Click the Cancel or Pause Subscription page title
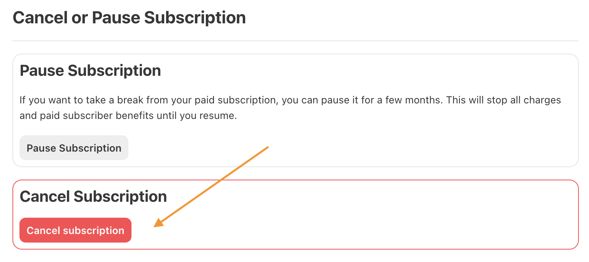Screen dimensions: 589x262 click(x=129, y=17)
